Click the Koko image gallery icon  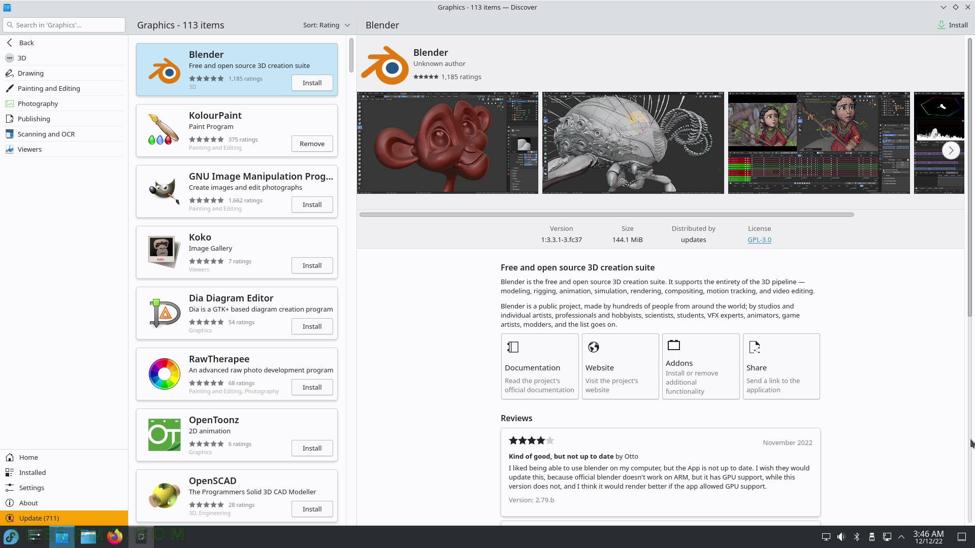(164, 252)
